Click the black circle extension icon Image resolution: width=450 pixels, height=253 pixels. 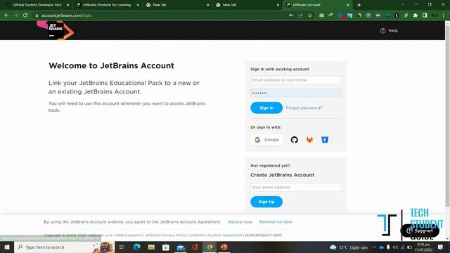pyautogui.click(x=397, y=15)
